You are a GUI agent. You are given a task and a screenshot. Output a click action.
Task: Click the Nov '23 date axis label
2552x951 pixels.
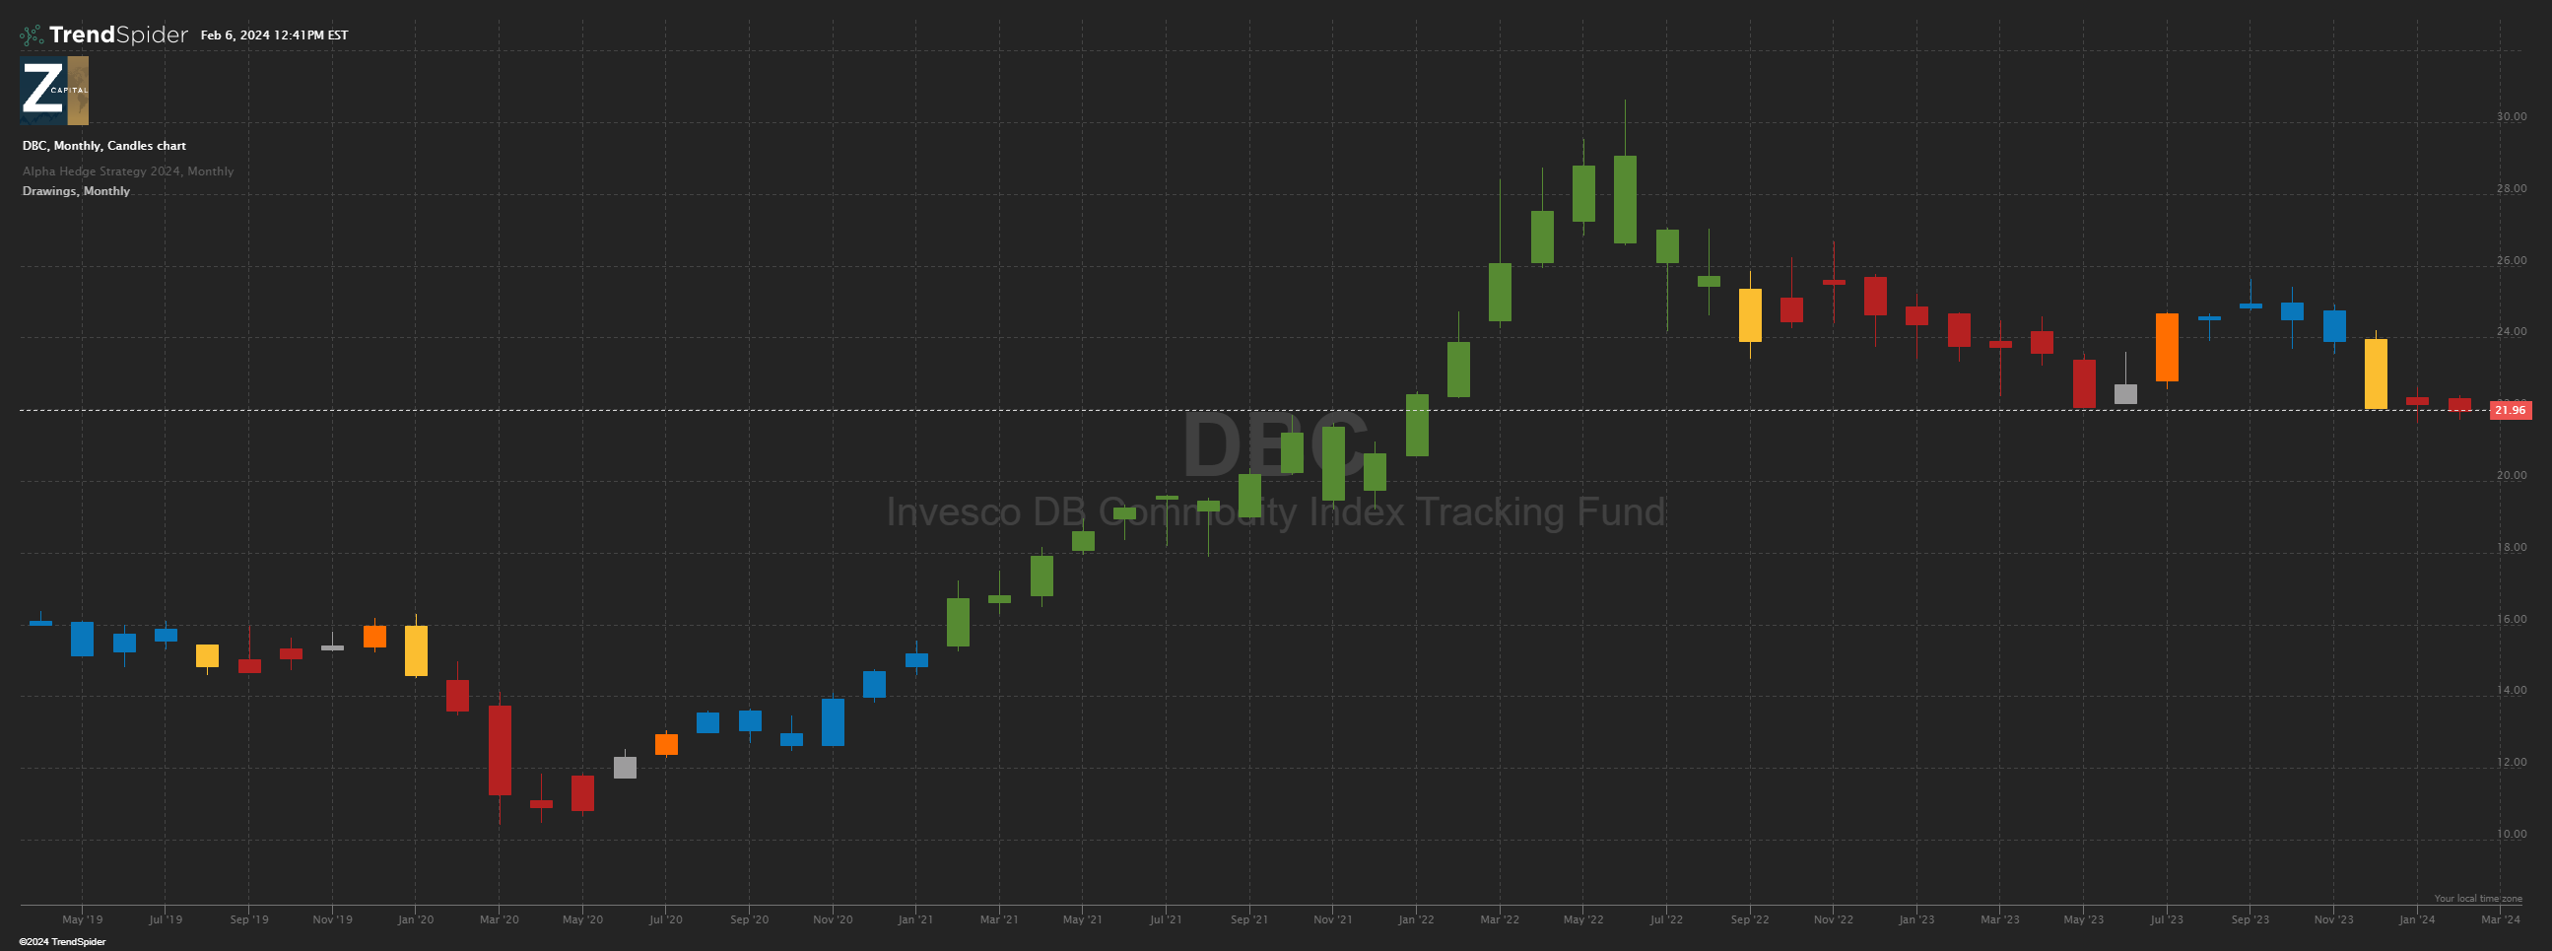tap(2333, 920)
